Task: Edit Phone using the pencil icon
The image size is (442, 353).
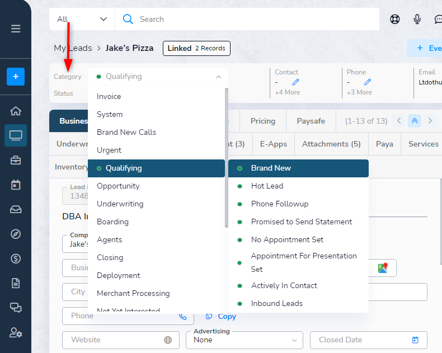Action: coord(367,82)
